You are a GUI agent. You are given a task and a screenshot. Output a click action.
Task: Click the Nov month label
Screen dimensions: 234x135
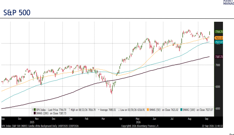37,119
